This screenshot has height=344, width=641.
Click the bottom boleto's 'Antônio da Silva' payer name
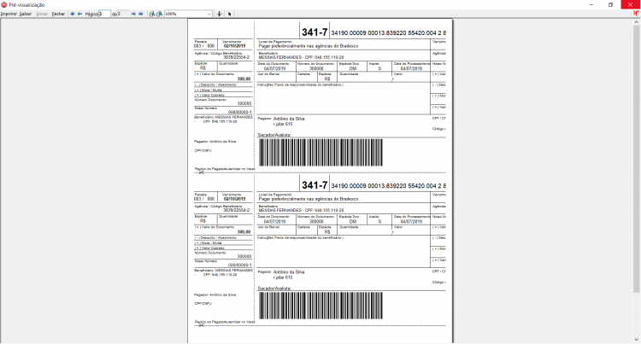pos(289,271)
